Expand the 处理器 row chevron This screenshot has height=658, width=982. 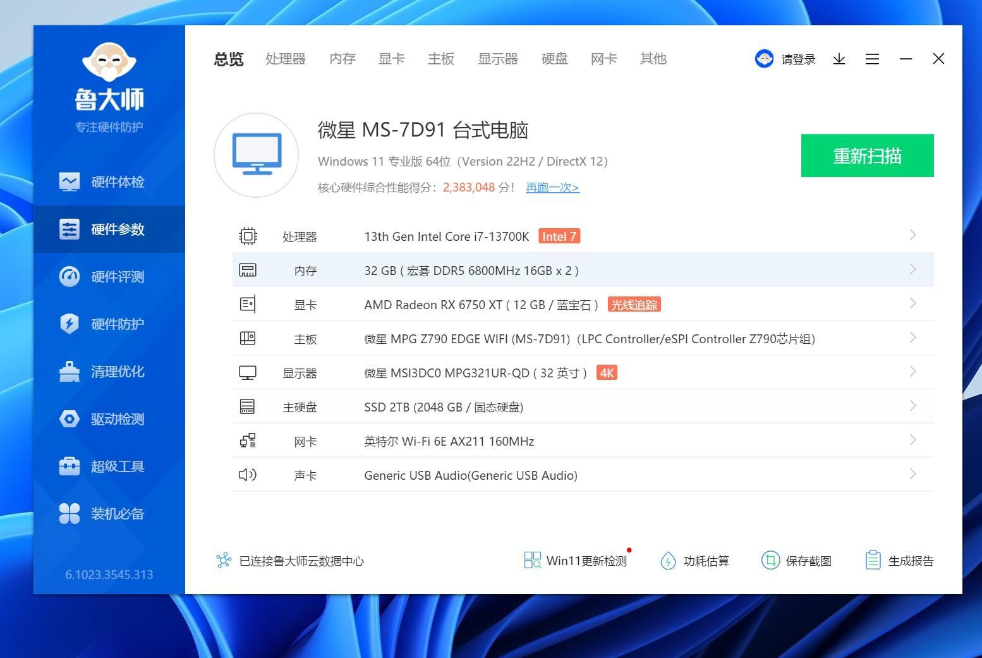coord(912,235)
